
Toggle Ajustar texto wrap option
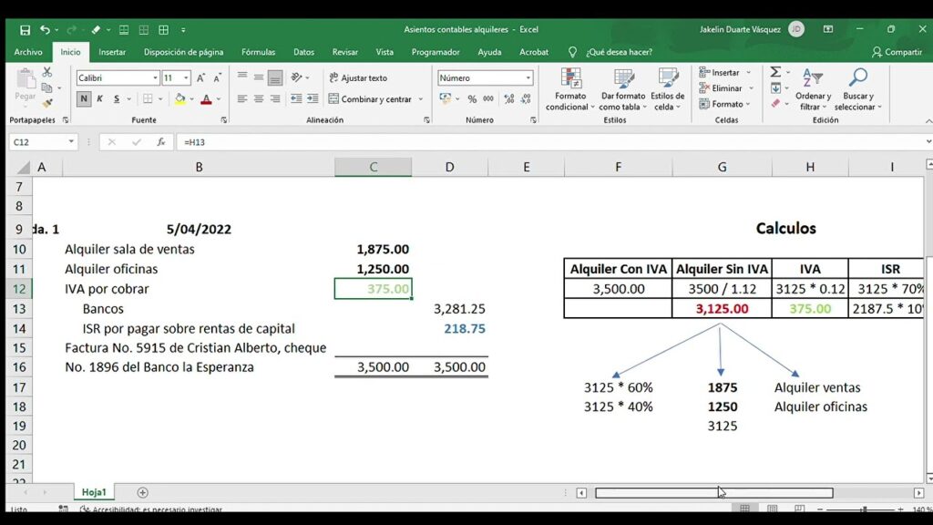(358, 78)
